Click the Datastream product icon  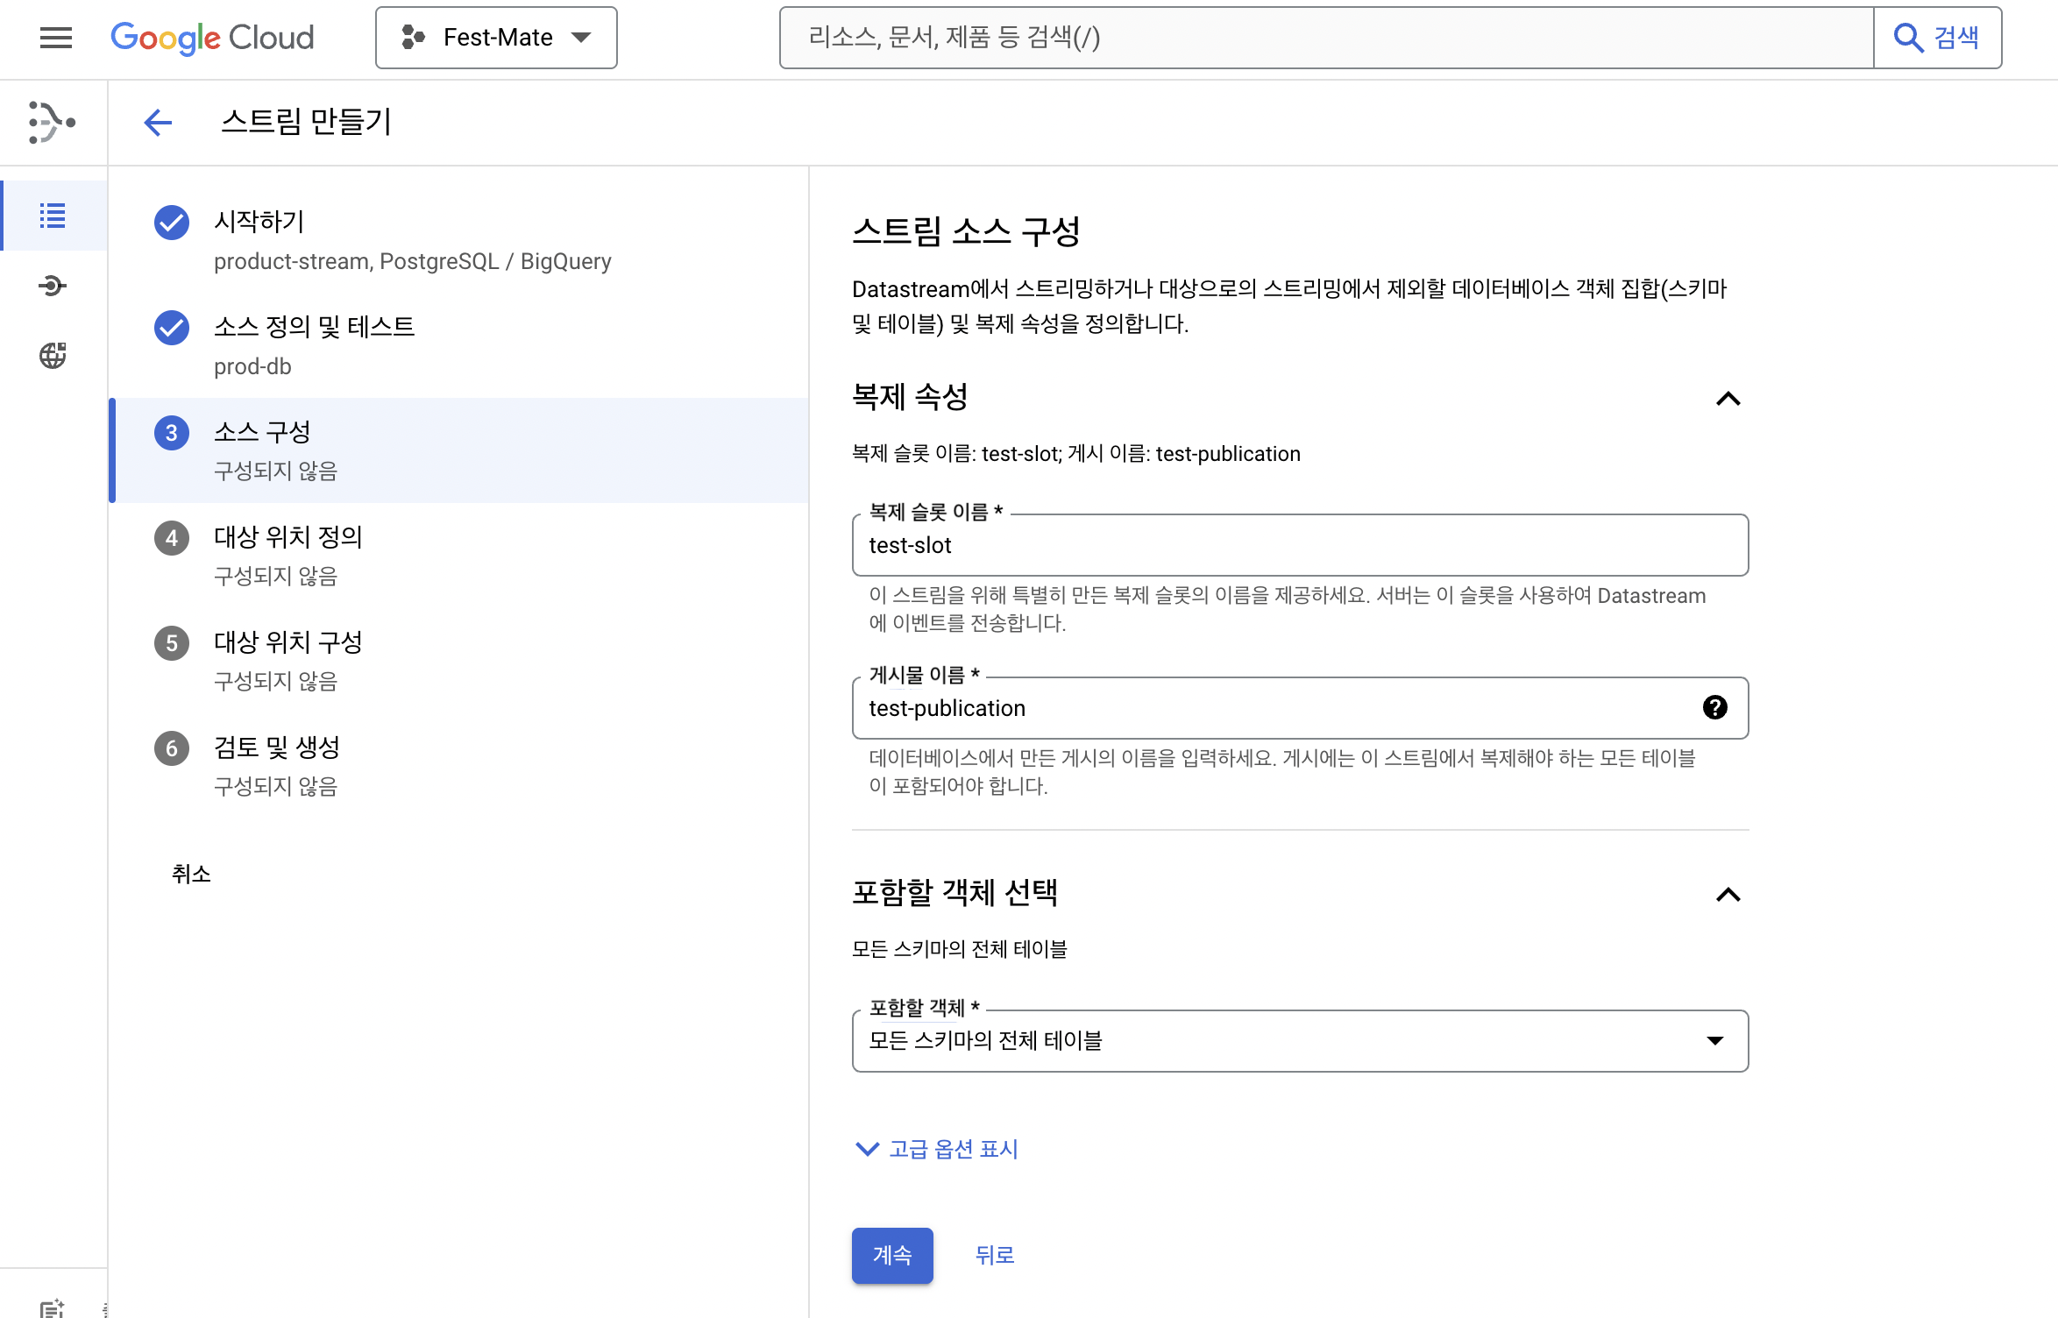click(53, 122)
